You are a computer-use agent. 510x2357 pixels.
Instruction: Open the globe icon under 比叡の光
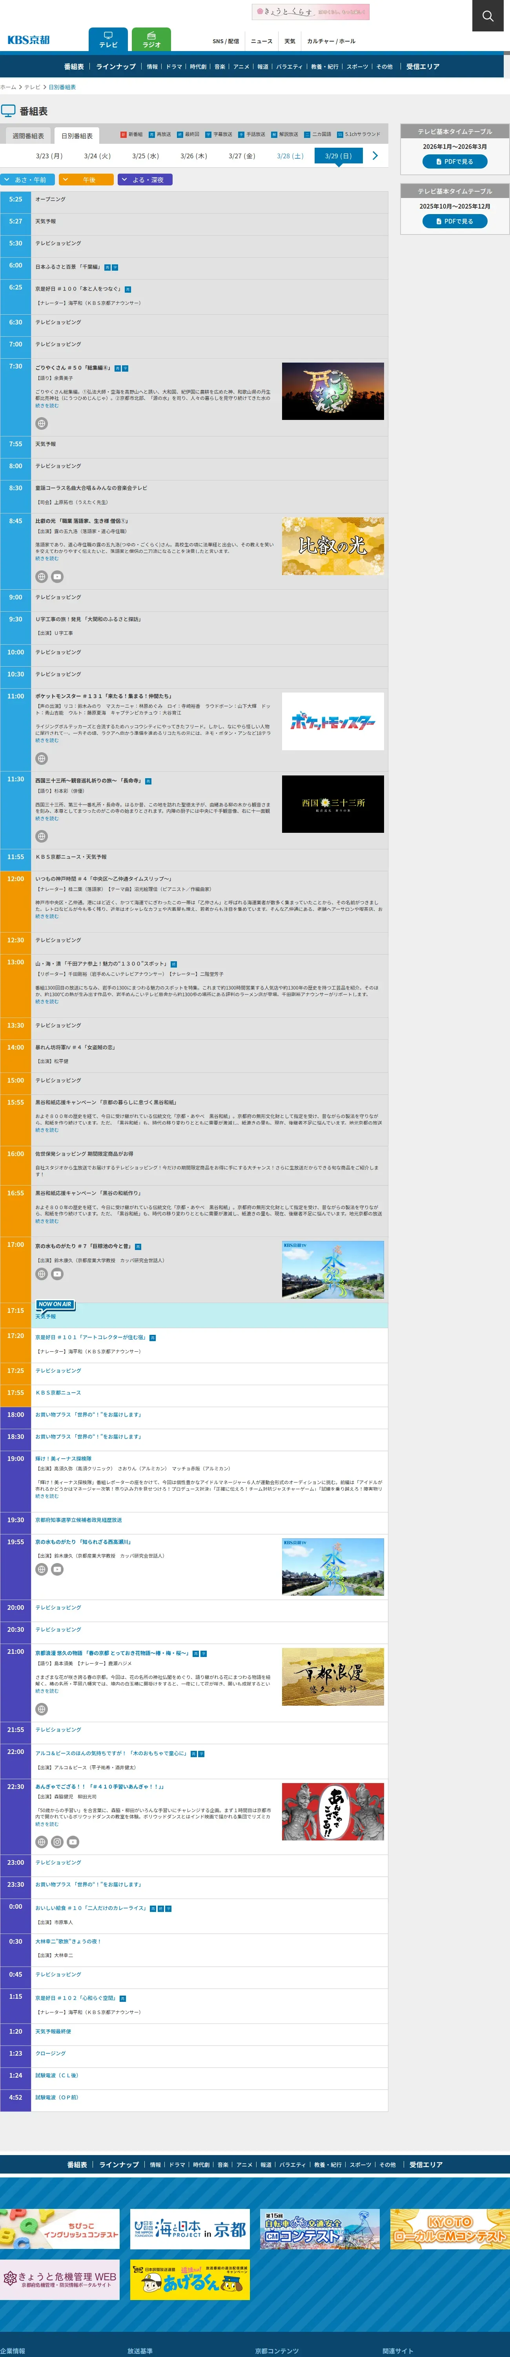tap(41, 576)
